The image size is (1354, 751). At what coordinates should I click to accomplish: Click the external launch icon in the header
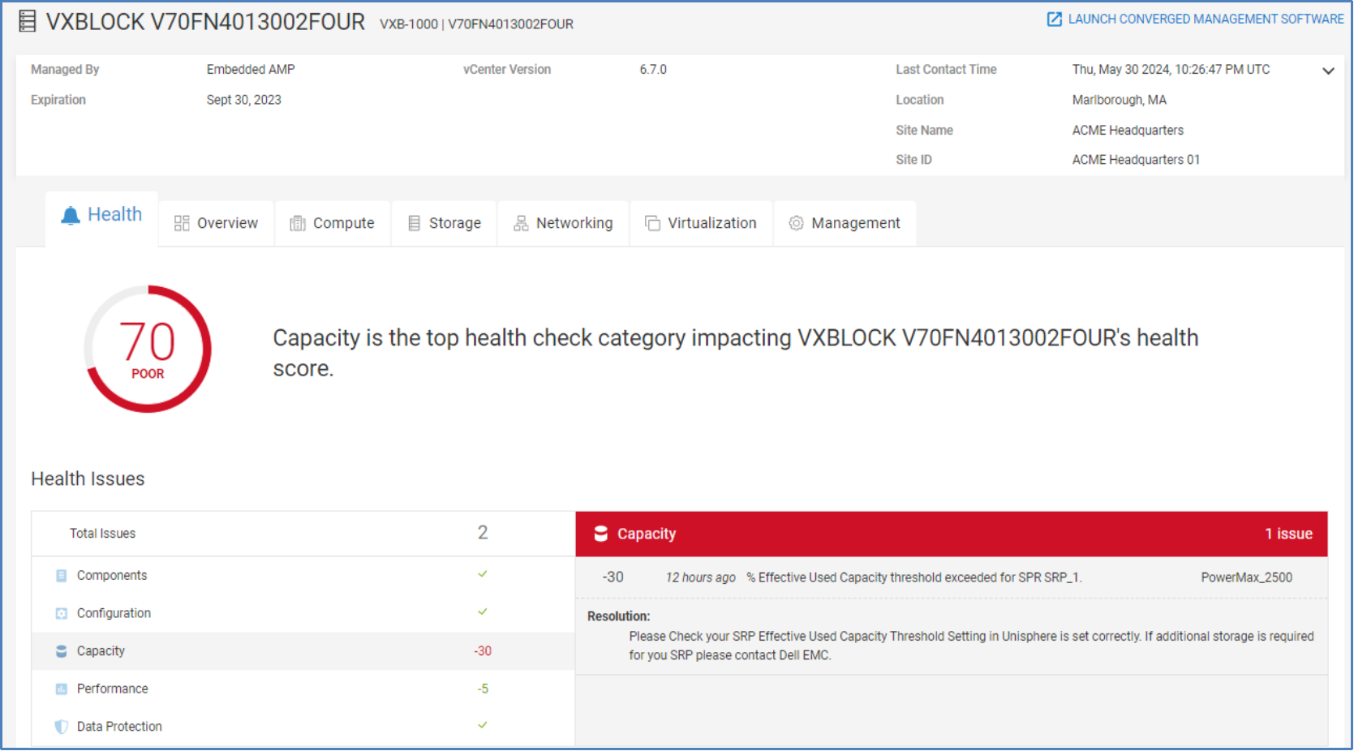pos(1055,19)
